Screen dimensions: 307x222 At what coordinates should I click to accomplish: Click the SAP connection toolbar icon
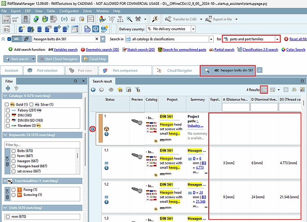pyautogui.click(x=104, y=29)
